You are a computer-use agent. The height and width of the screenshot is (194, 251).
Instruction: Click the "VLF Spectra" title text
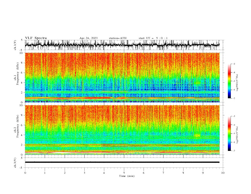pos(36,38)
